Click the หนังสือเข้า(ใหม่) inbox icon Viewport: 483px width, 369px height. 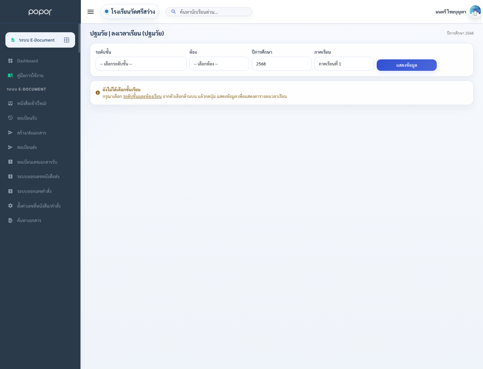point(10,103)
